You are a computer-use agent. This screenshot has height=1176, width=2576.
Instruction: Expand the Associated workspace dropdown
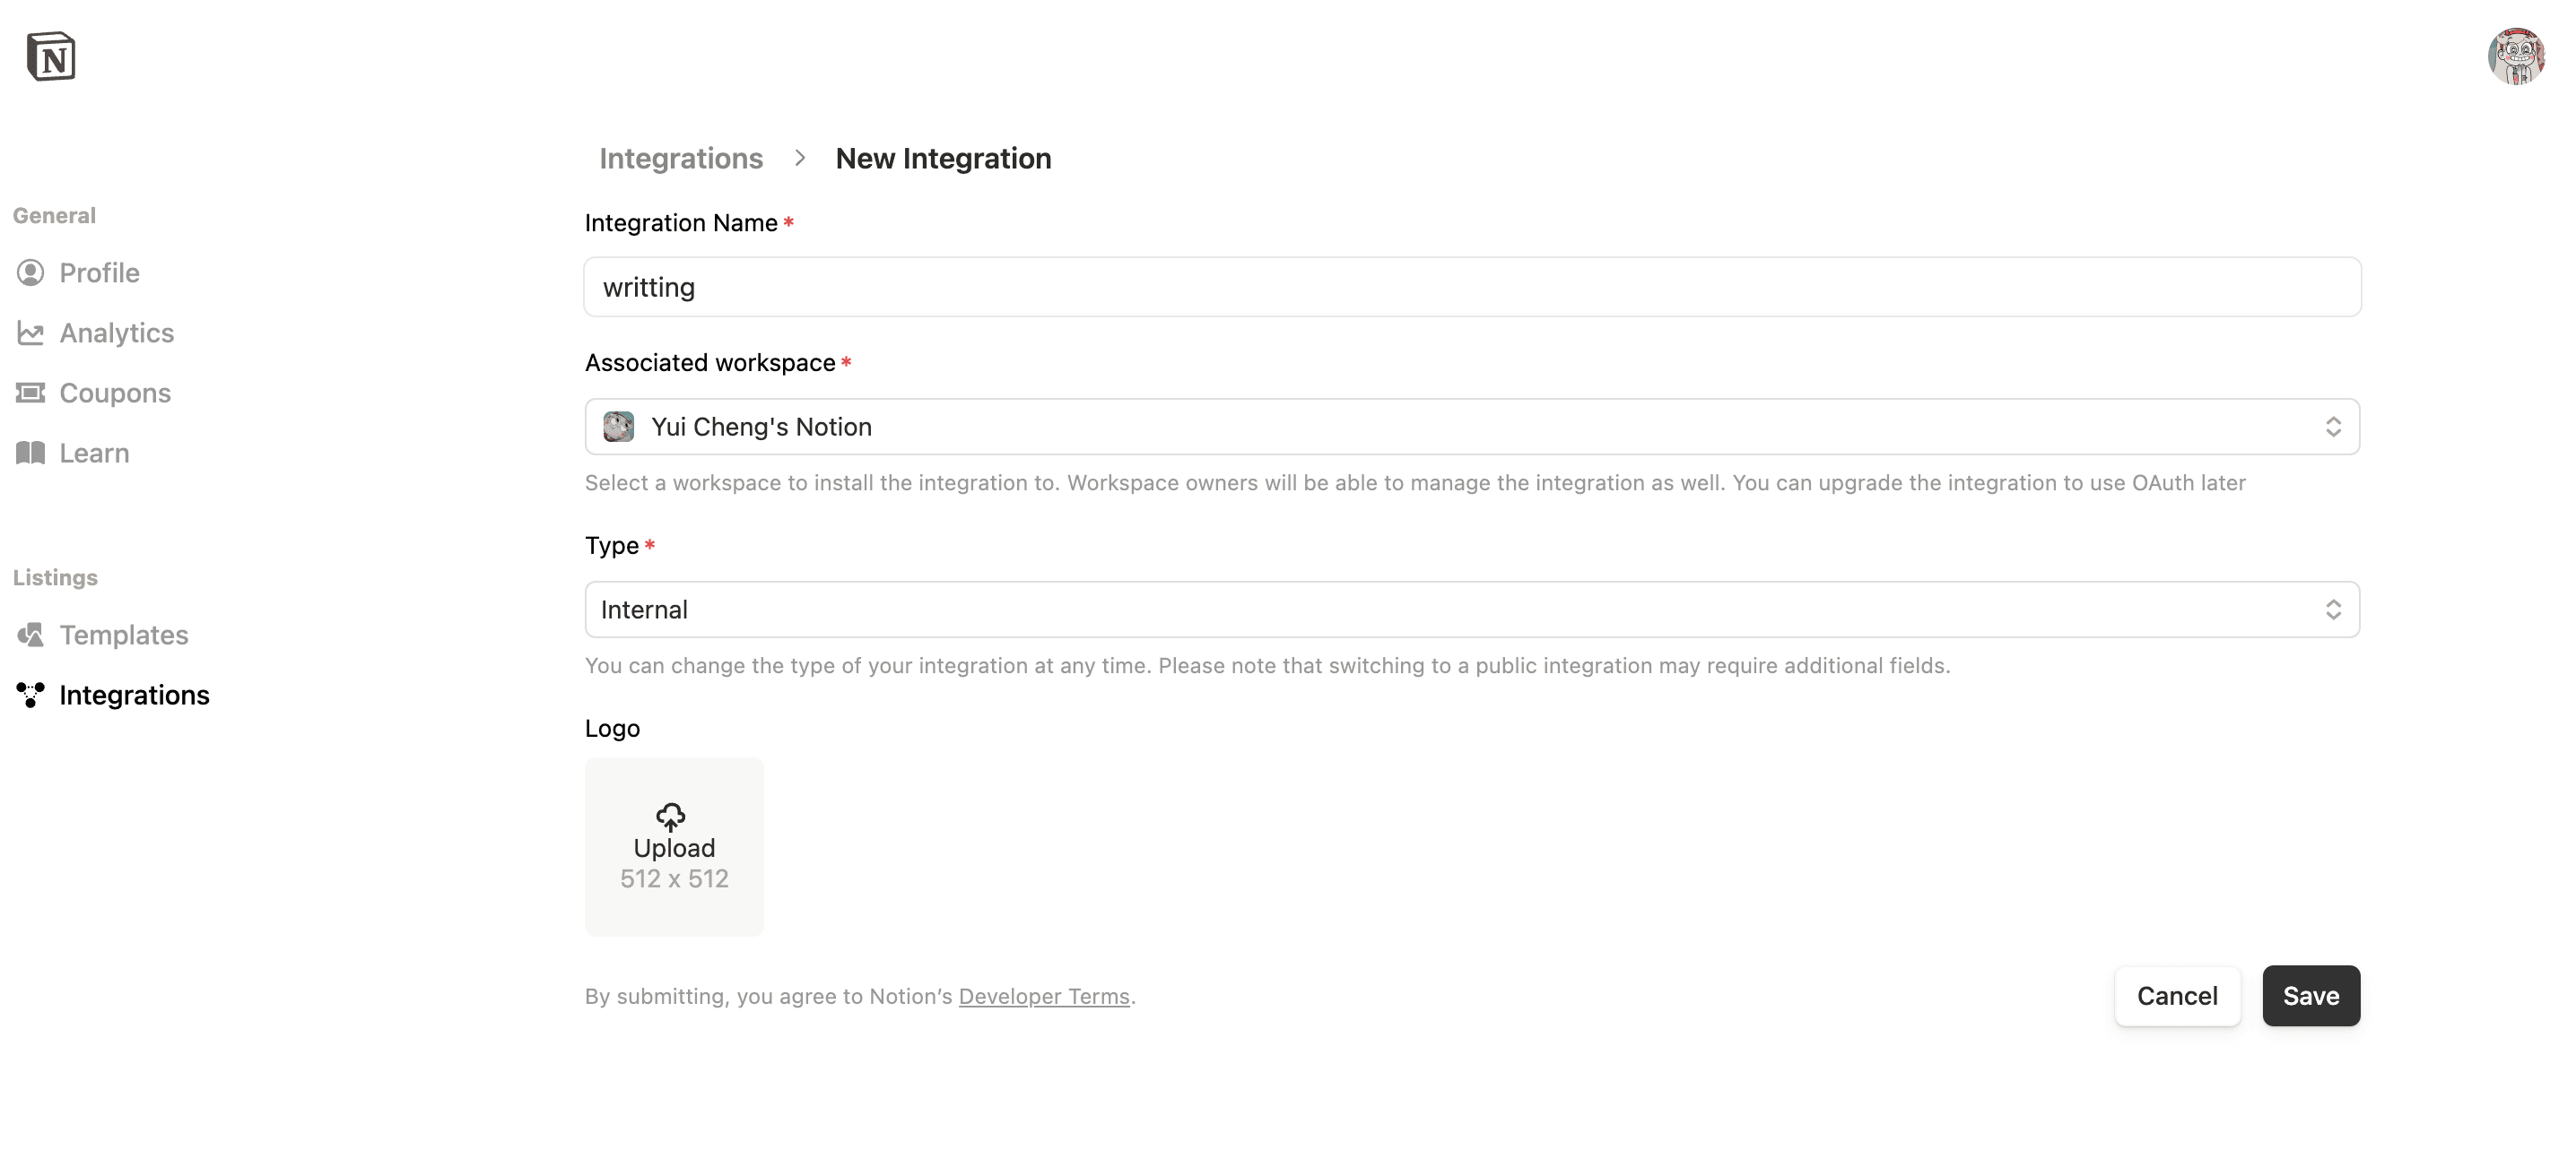[1472, 427]
